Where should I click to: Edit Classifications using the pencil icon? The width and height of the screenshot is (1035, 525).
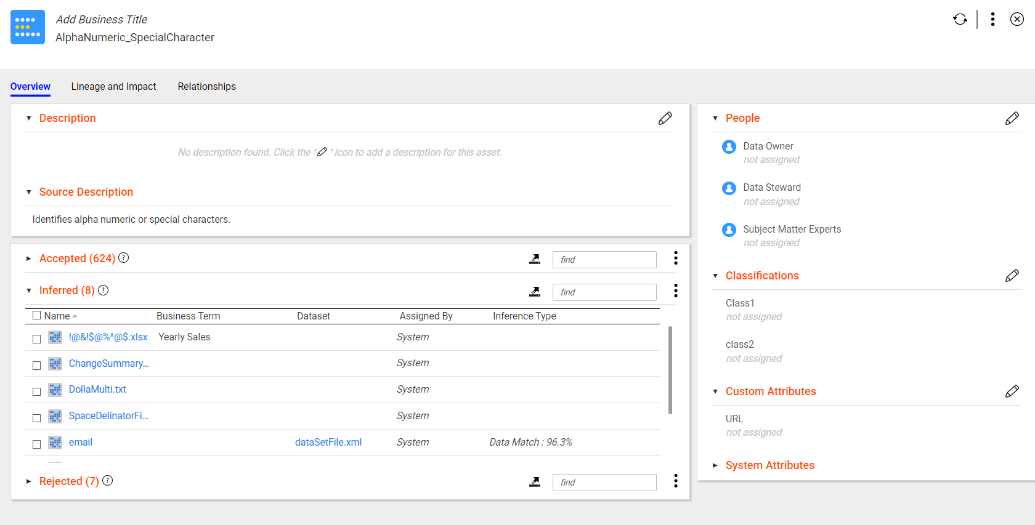[1012, 276]
